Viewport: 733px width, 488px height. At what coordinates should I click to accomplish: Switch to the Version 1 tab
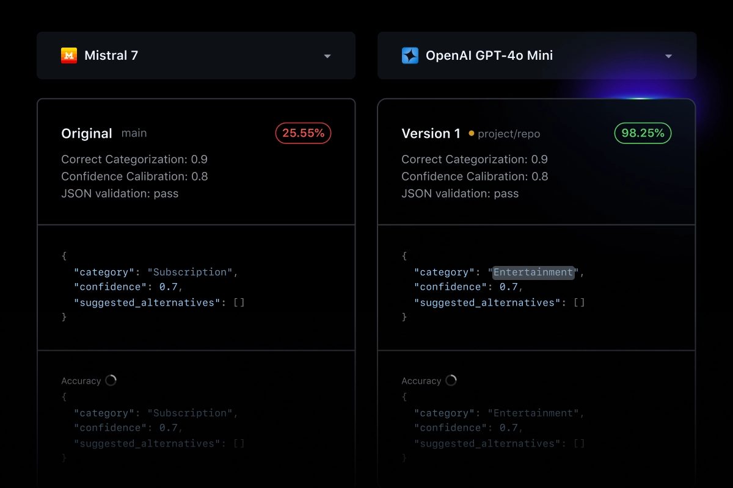[431, 133]
